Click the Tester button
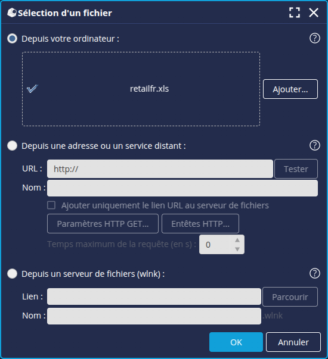The width and height of the screenshot is (328, 359). 296,168
